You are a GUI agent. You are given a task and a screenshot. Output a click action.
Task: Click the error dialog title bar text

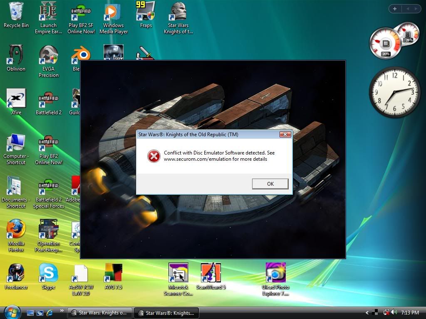(188, 135)
